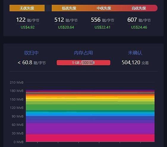Select the 低优先级 fee label
The height and width of the screenshot is (147, 167).
69,8
